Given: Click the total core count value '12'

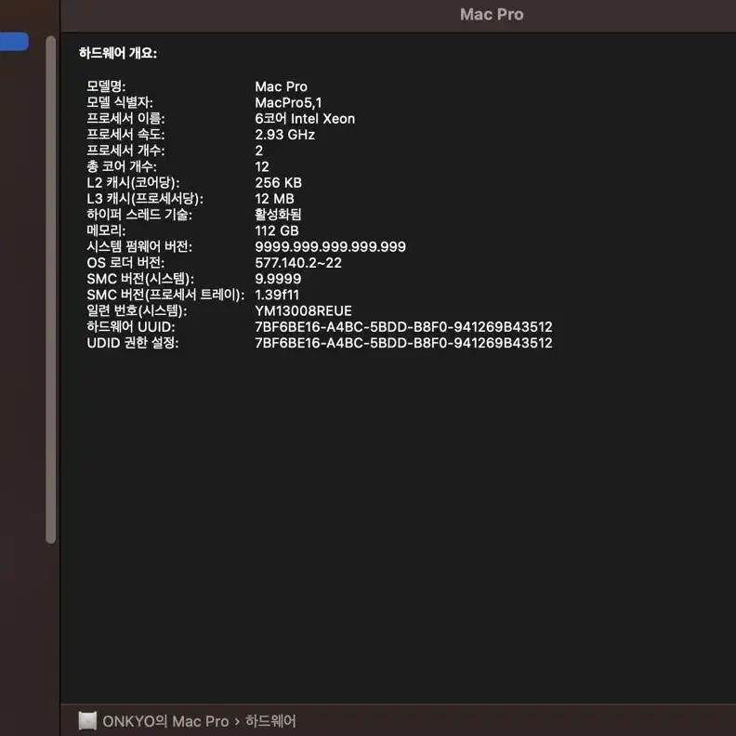Looking at the screenshot, I should tap(262, 166).
